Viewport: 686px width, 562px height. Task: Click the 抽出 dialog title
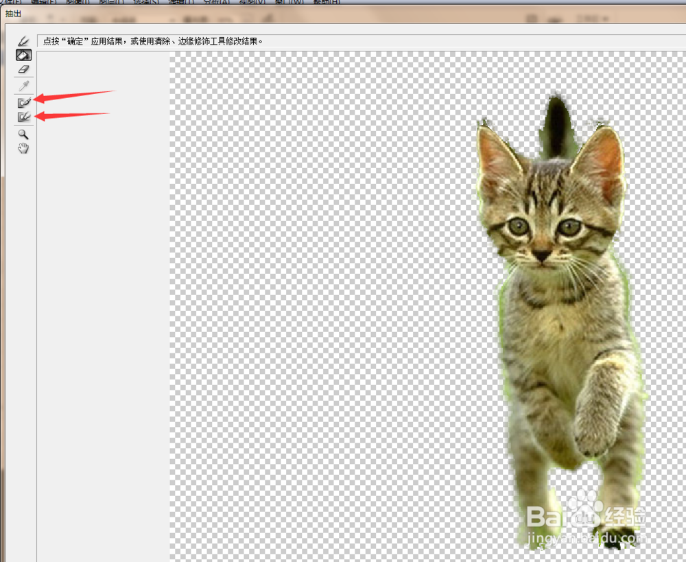[13, 14]
